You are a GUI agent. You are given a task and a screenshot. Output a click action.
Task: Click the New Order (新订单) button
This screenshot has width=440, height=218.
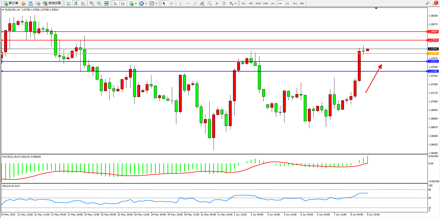(11, 3)
